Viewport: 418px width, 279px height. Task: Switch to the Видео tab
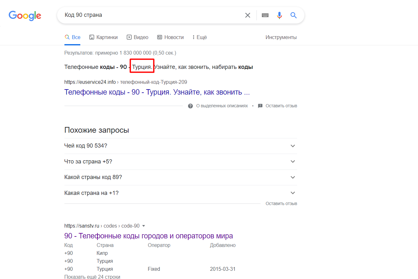pyautogui.click(x=137, y=37)
